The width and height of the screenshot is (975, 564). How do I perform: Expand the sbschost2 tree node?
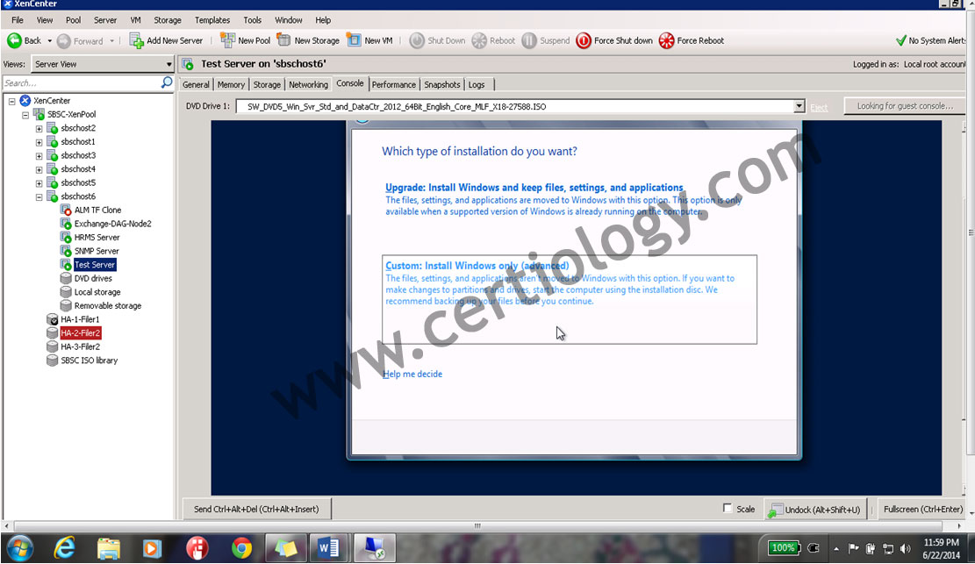pyautogui.click(x=39, y=129)
